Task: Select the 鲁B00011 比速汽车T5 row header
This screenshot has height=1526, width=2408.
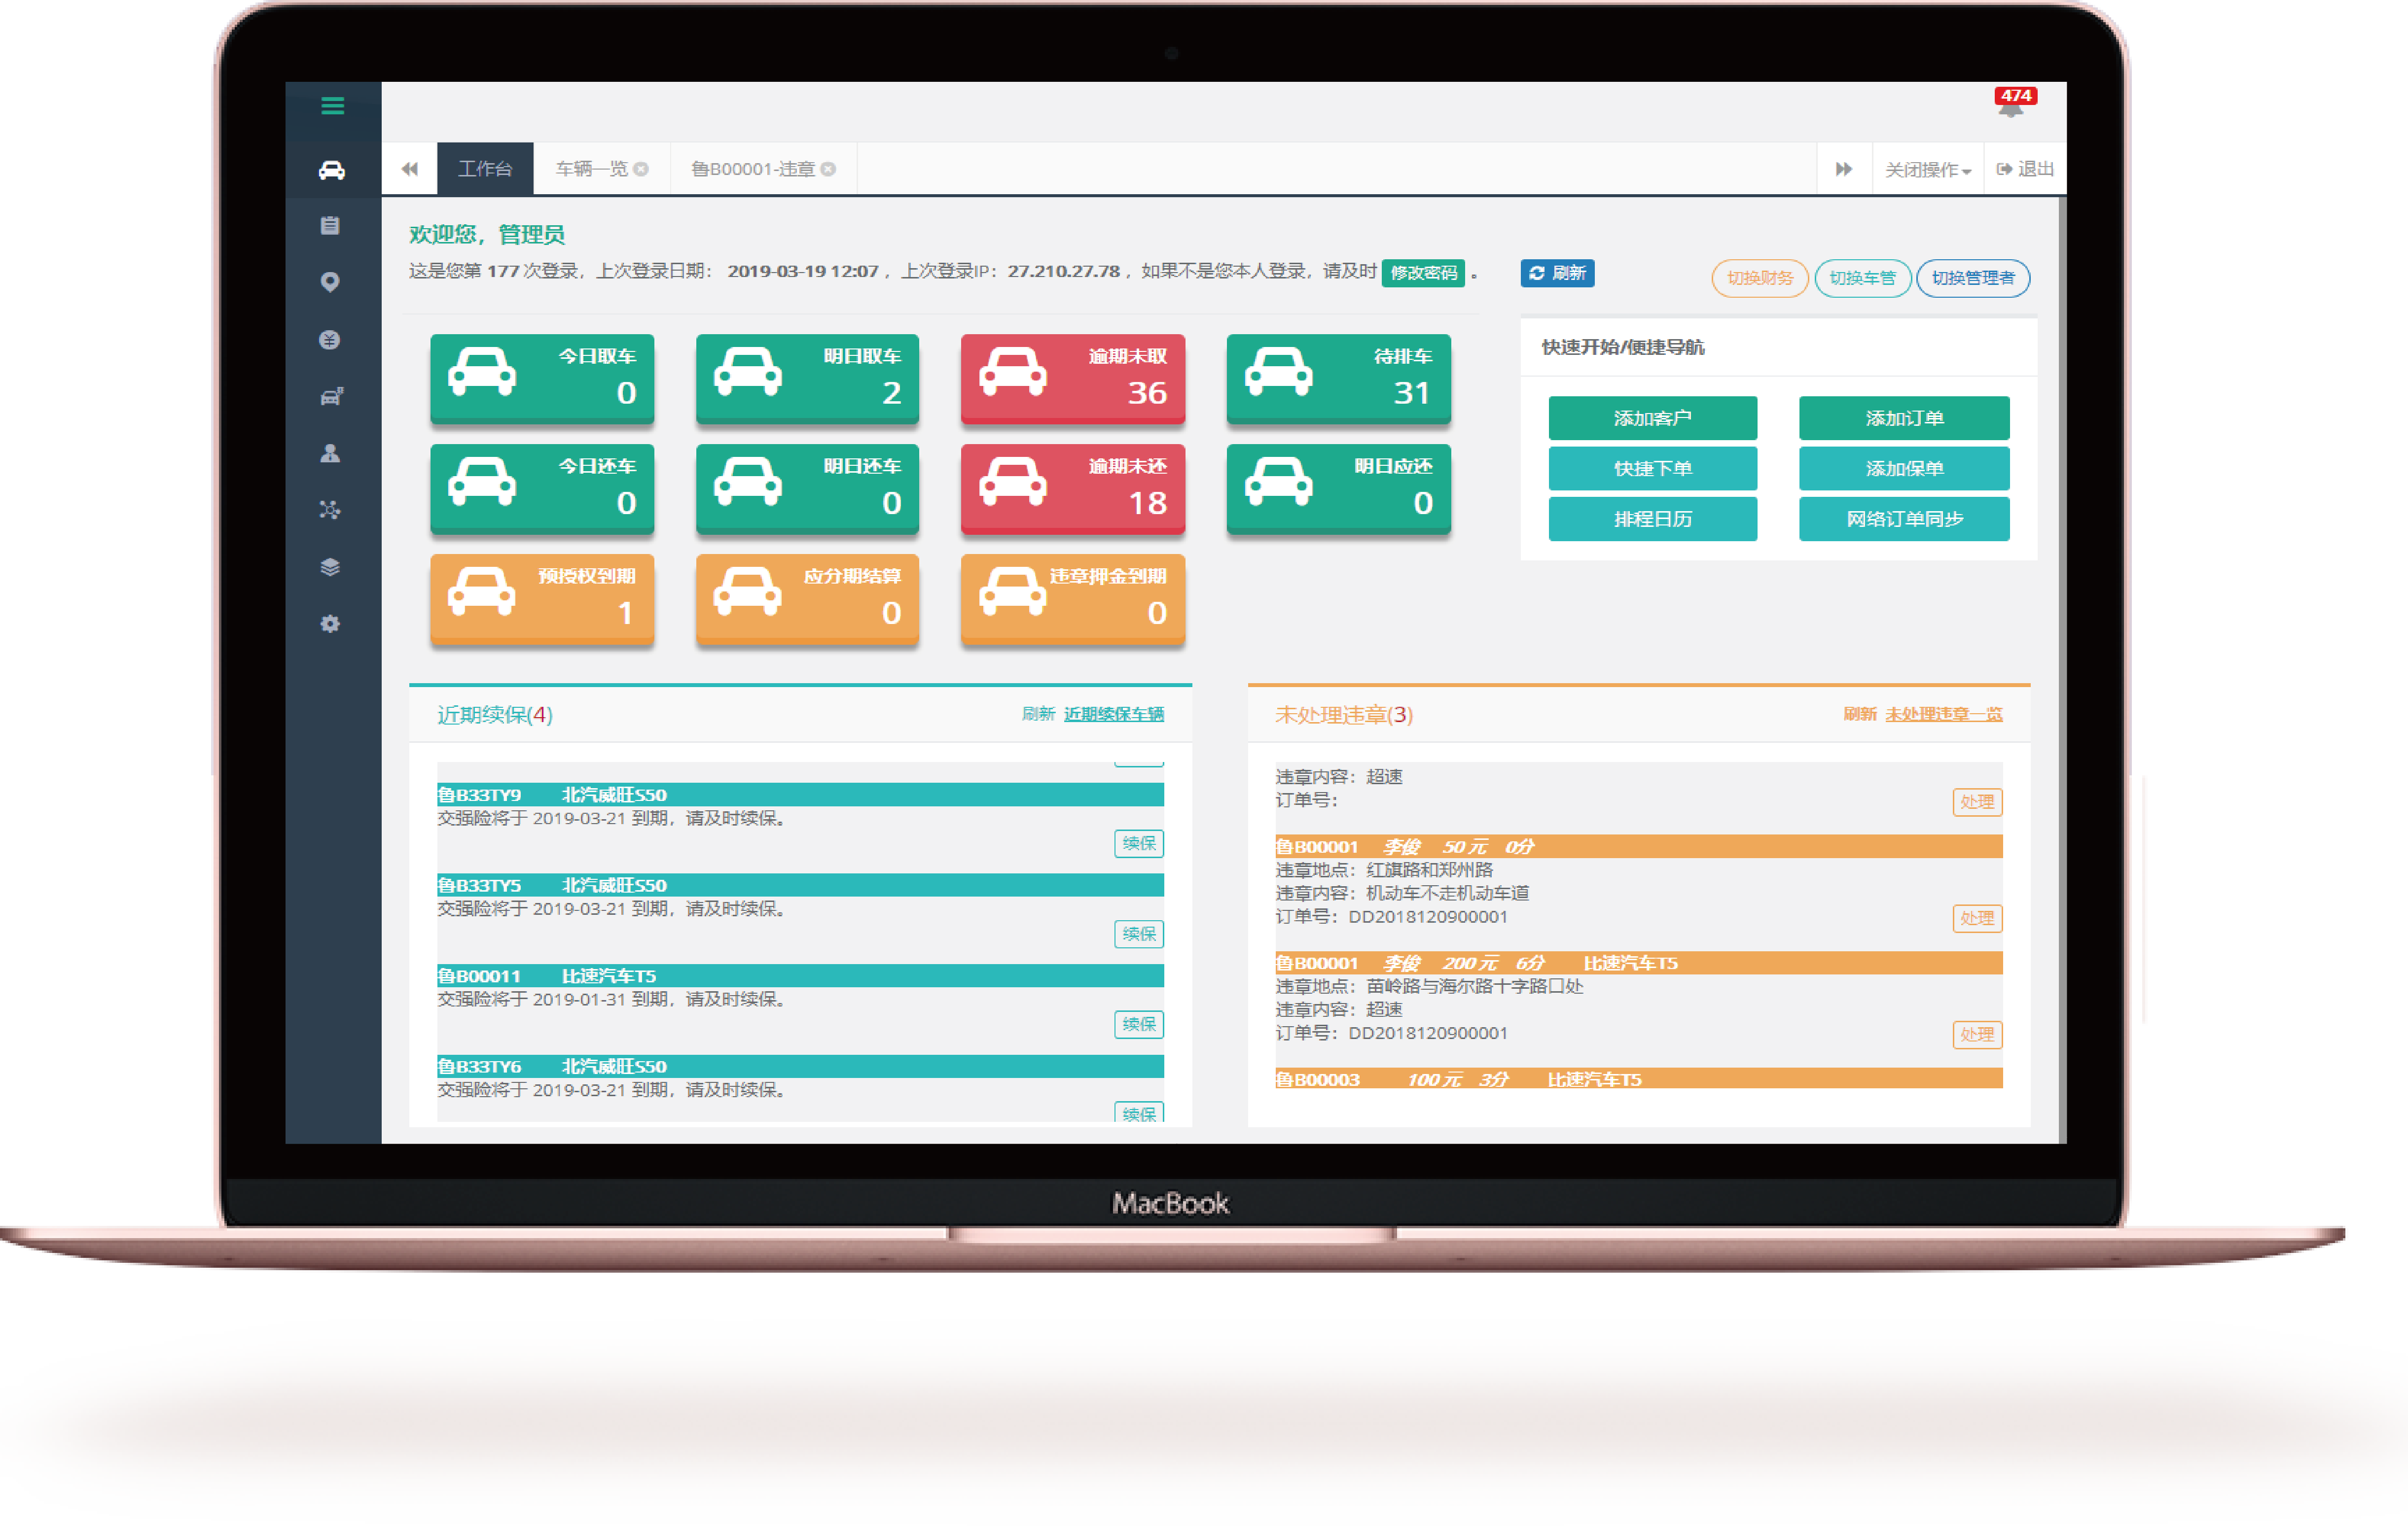Action: pyautogui.click(x=800, y=976)
